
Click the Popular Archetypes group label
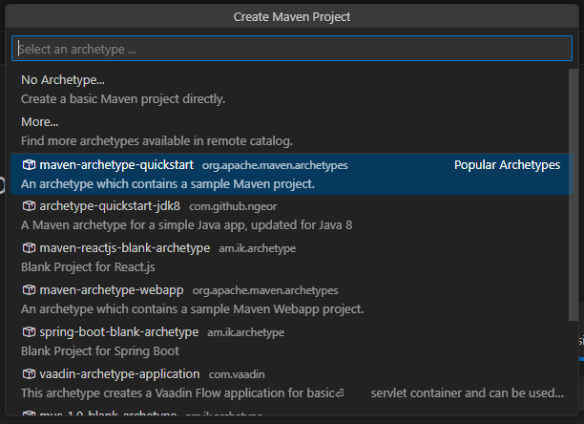507,165
